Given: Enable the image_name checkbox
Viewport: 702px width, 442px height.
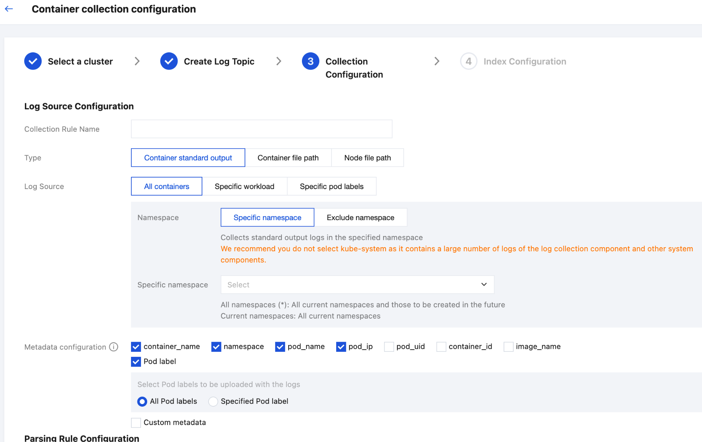Looking at the screenshot, I should pyautogui.click(x=508, y=347).
